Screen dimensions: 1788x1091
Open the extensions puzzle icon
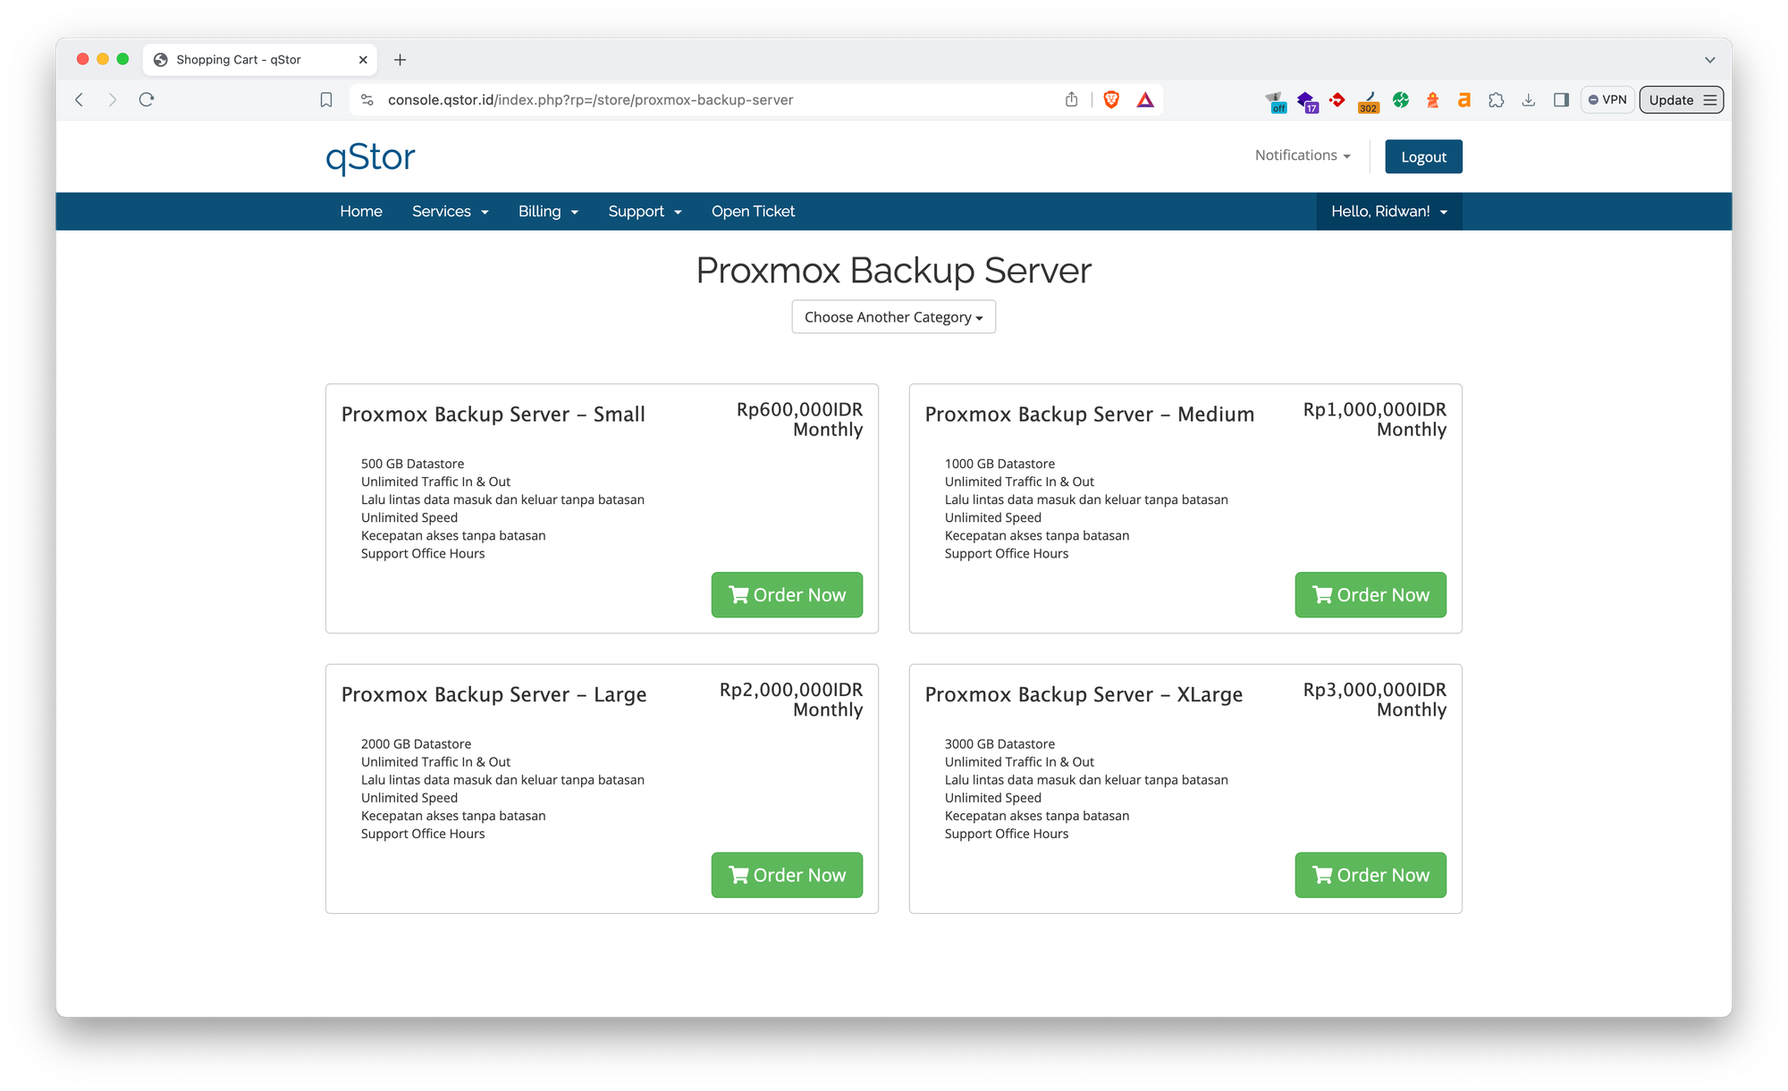pos(1497,100)
